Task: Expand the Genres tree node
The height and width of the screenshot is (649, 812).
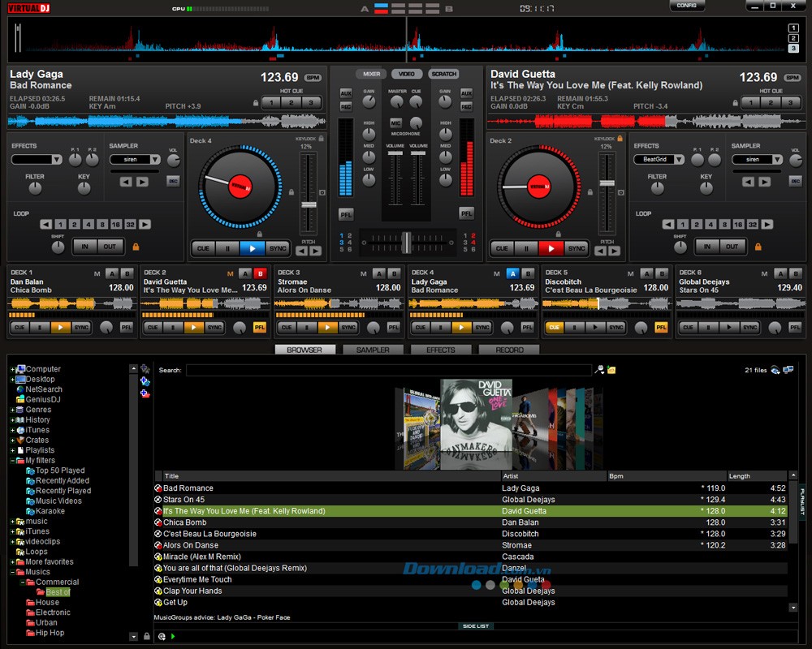Action: pyautogui.click(x=11, y=409)
